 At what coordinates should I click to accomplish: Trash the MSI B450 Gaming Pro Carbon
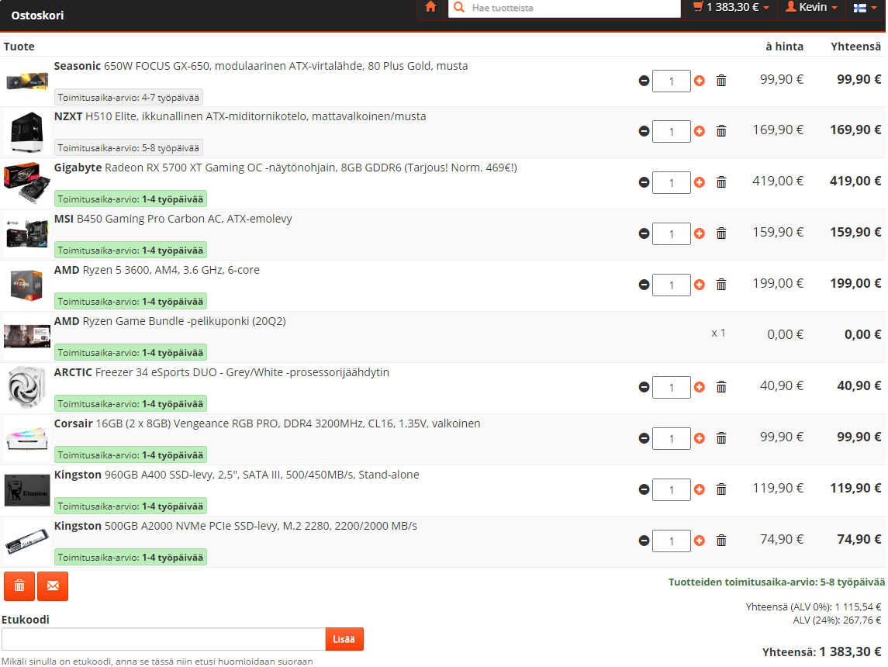point(721,233)
